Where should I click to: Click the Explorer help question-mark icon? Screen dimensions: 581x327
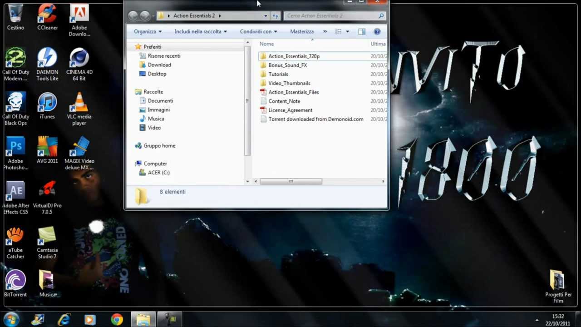(377, 31)
